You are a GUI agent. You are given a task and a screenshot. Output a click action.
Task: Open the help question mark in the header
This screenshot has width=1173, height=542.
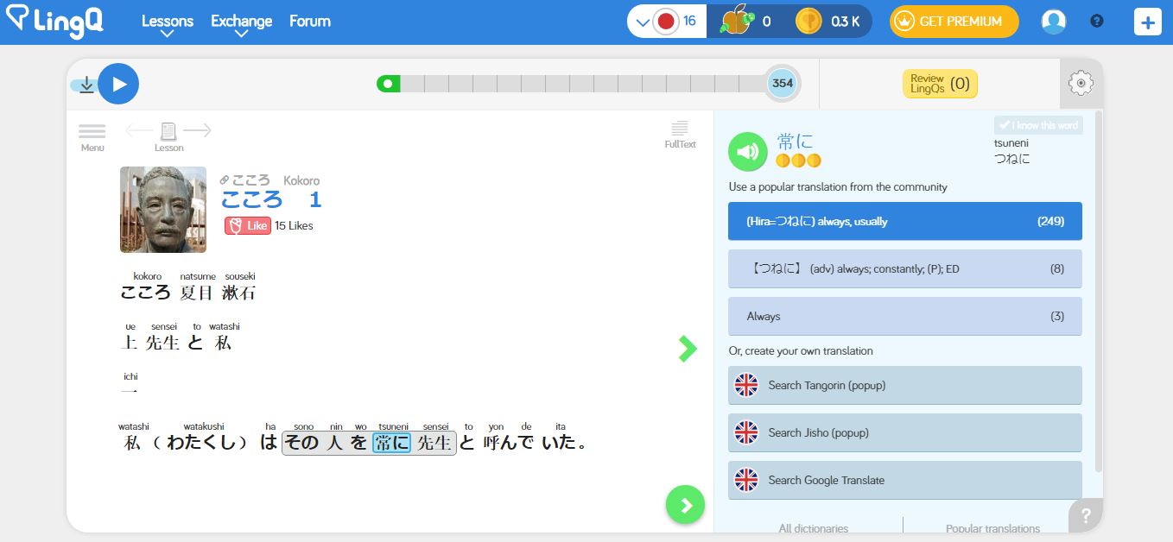[x=1096, y=21]
